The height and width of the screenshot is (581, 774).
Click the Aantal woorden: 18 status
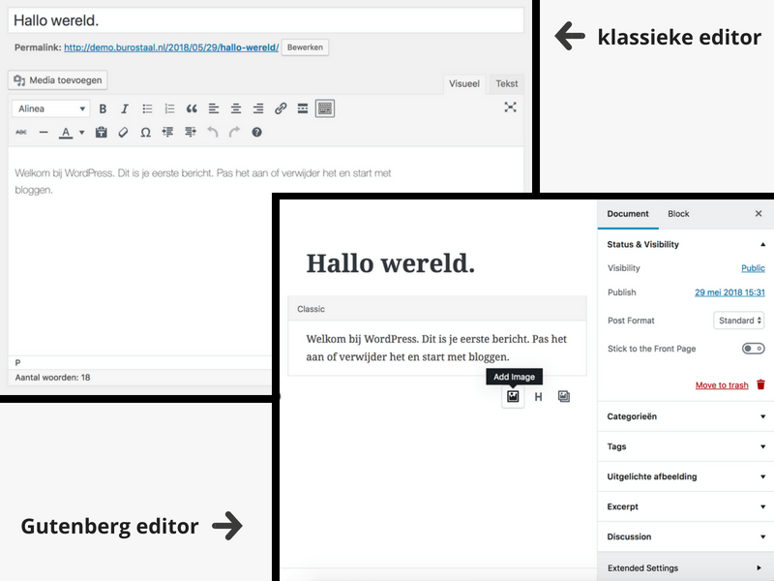click(52, 378)
